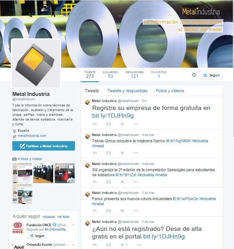Click the @metalindustri handle under the profile name
Viewport: 234px width, 249px height.
coord(24,99)
